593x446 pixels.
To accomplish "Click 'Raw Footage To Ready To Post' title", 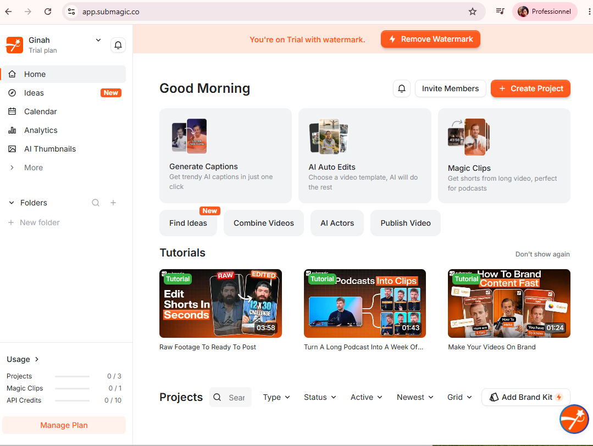I will click(x=208, y=347).
